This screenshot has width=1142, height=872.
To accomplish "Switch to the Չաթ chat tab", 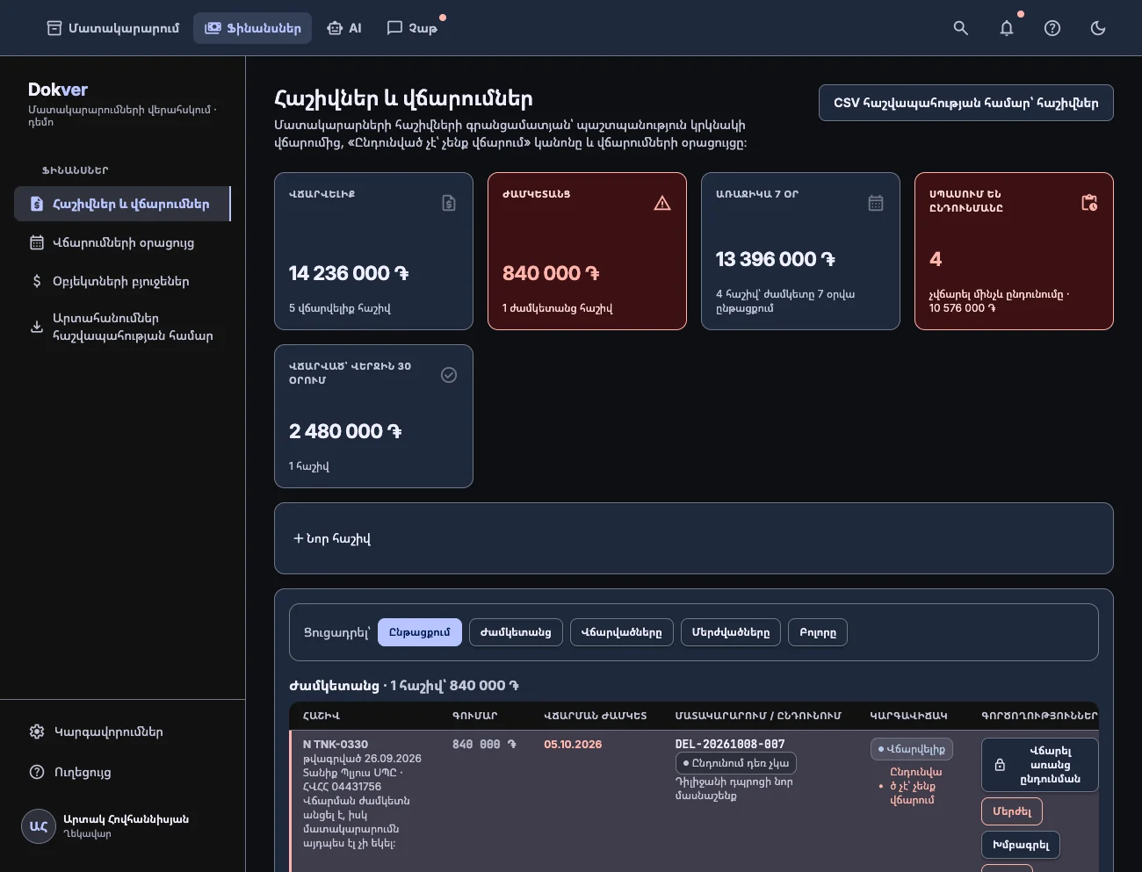I will click(x=412, y=28).
